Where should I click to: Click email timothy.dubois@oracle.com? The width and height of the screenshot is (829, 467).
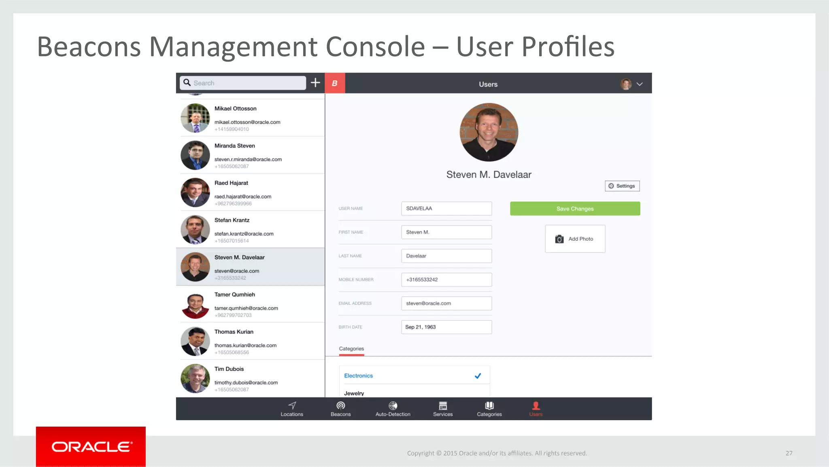pyautogui.click(x=246, y=383)
